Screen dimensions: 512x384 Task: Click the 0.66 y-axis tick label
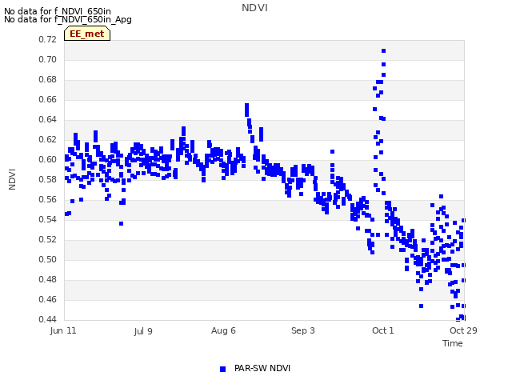coord(48,99)
